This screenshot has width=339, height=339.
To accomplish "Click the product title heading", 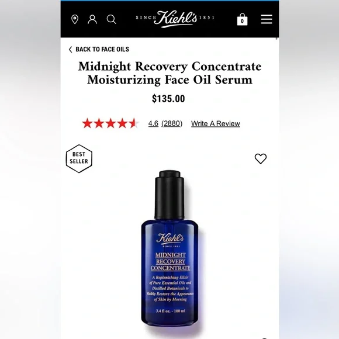I will (169, 73).
